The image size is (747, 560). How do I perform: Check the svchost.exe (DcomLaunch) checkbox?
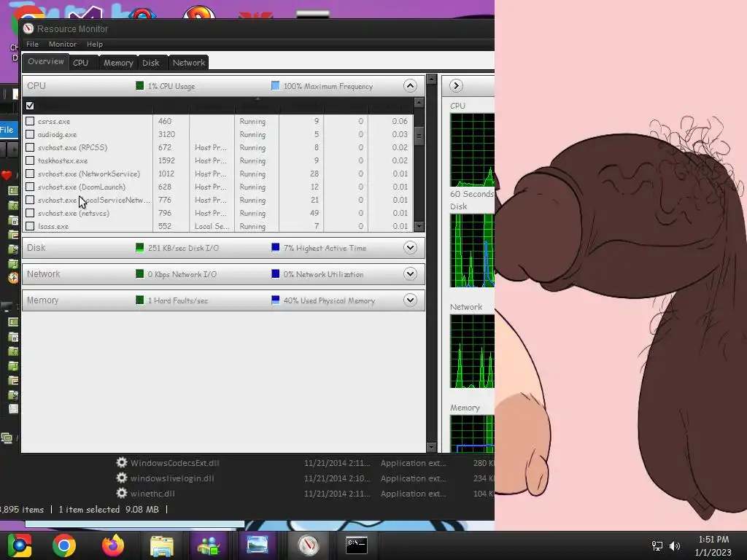[x=30, y=187]
